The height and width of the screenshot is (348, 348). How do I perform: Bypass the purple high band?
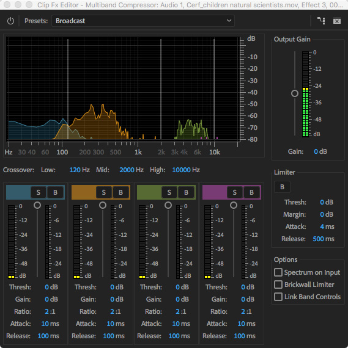point(251,192)
